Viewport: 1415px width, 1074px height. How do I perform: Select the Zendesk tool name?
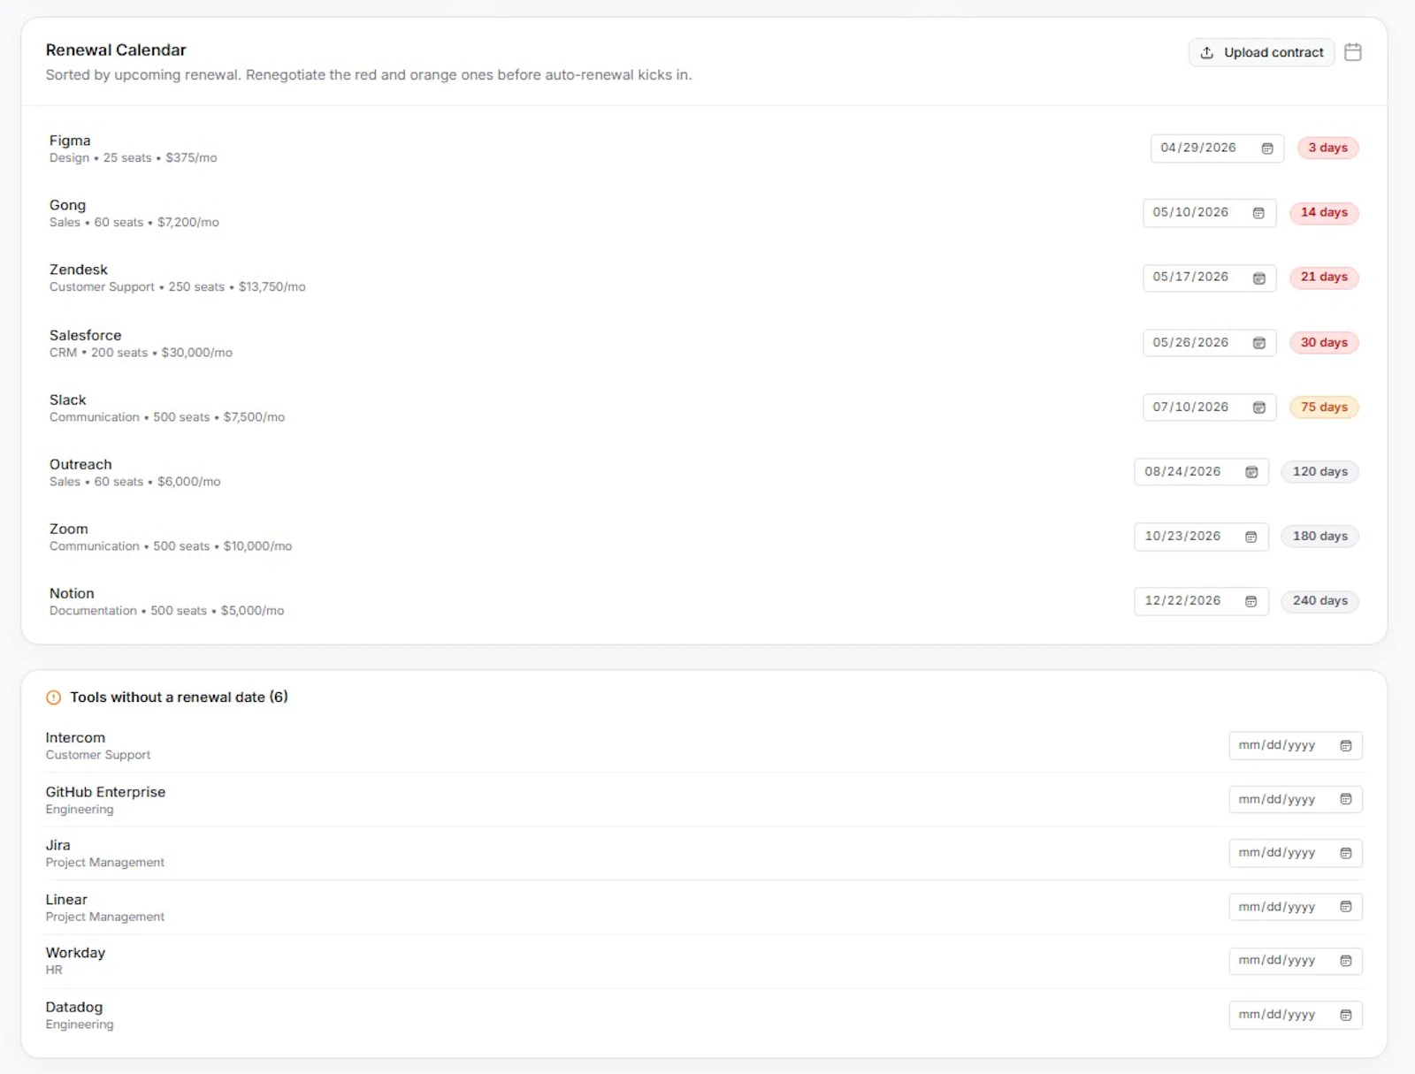(79, 270)
